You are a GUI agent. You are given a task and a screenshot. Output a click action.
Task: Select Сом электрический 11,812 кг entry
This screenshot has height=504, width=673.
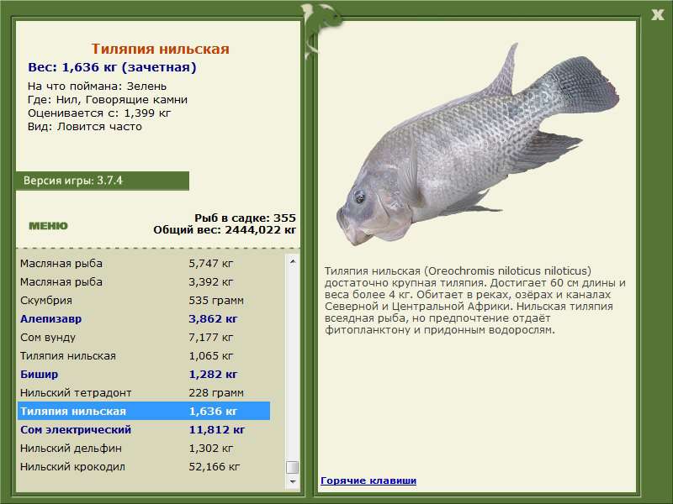tap(143, 429)
